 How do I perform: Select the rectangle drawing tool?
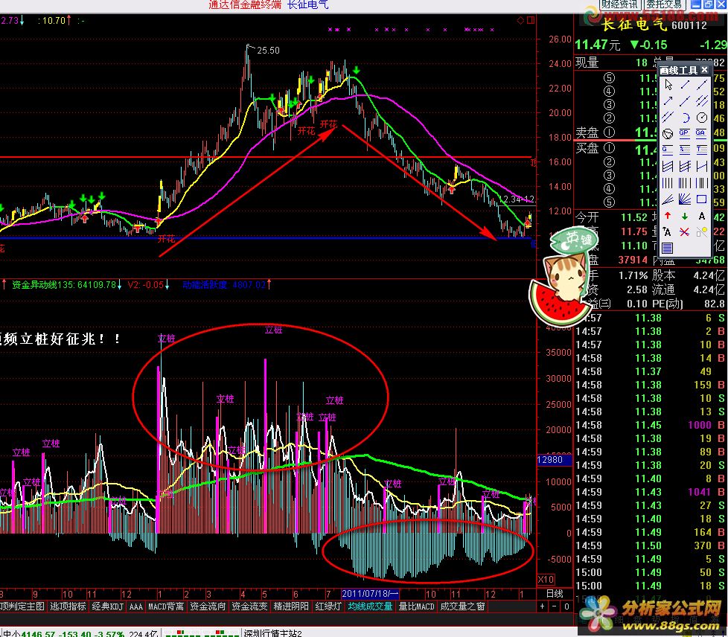coord(702,199)
